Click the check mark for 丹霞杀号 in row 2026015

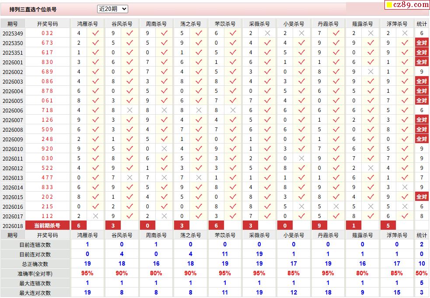(x=336, y=197)
